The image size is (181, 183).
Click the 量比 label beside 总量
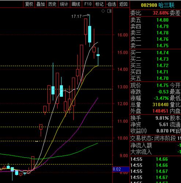(x=175, y=105)
